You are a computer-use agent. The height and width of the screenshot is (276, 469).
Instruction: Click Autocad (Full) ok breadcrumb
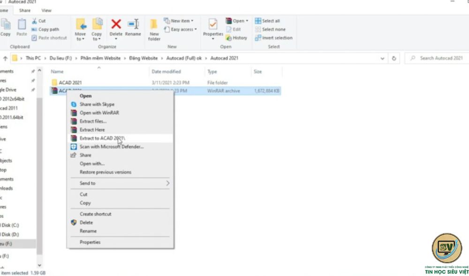(184, 58)
